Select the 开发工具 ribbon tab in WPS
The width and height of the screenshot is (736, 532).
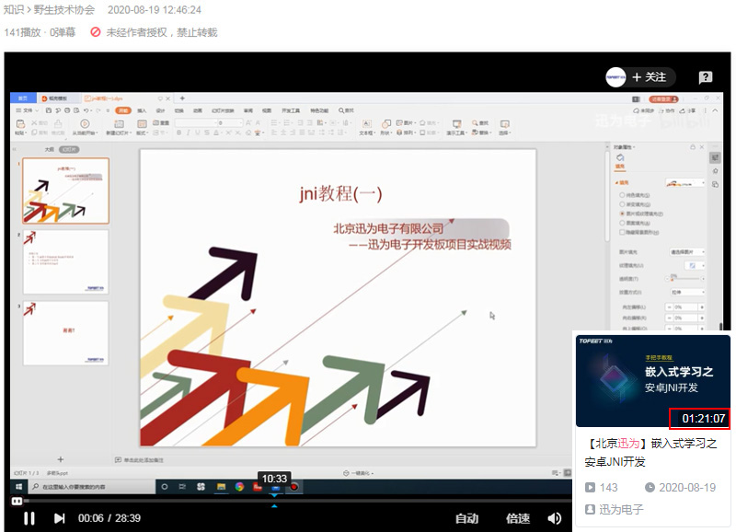(x=291, y=110)
